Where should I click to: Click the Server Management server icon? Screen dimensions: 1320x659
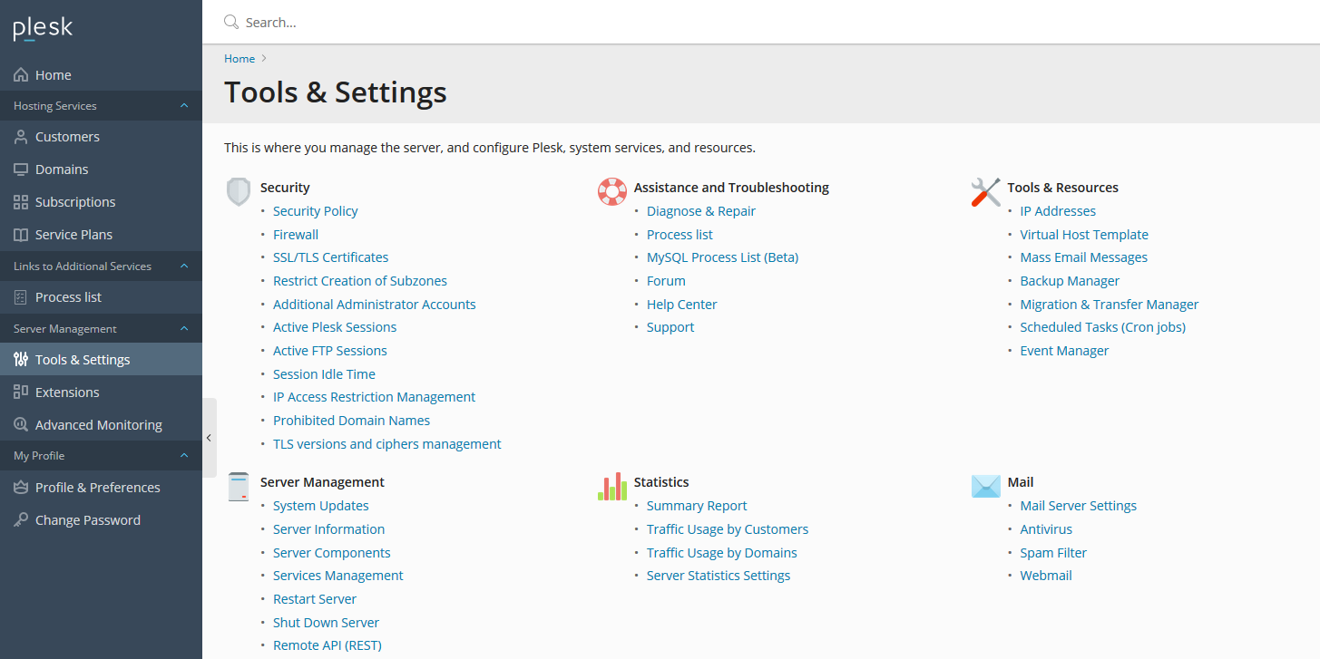pyautogui.click(x=239, y=487)
